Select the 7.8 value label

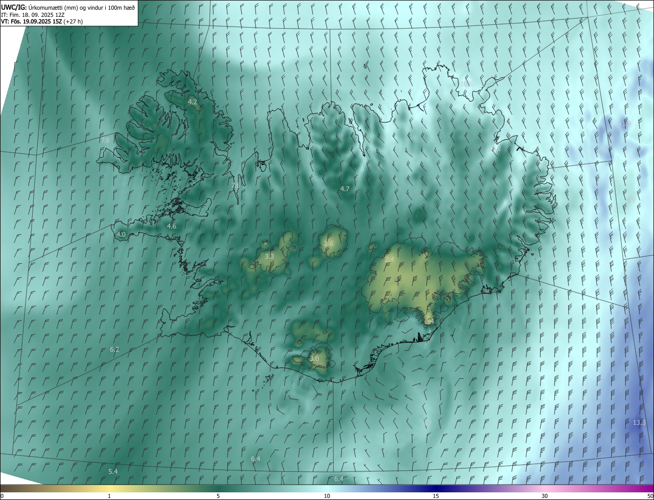105,140
